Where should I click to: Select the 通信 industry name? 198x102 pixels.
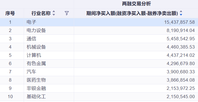pos(31,39)
